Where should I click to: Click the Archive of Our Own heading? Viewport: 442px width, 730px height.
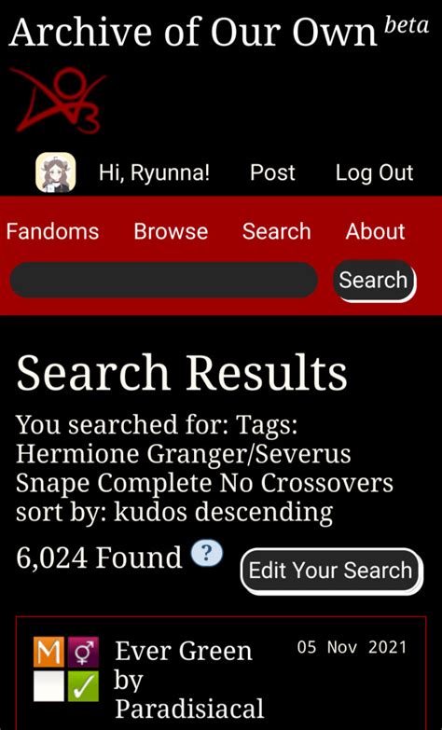tap(193, 32)
